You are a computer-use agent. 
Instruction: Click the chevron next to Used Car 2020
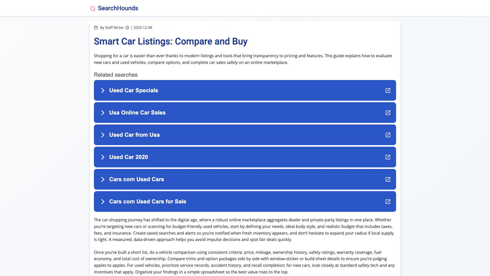pos(103,157)
